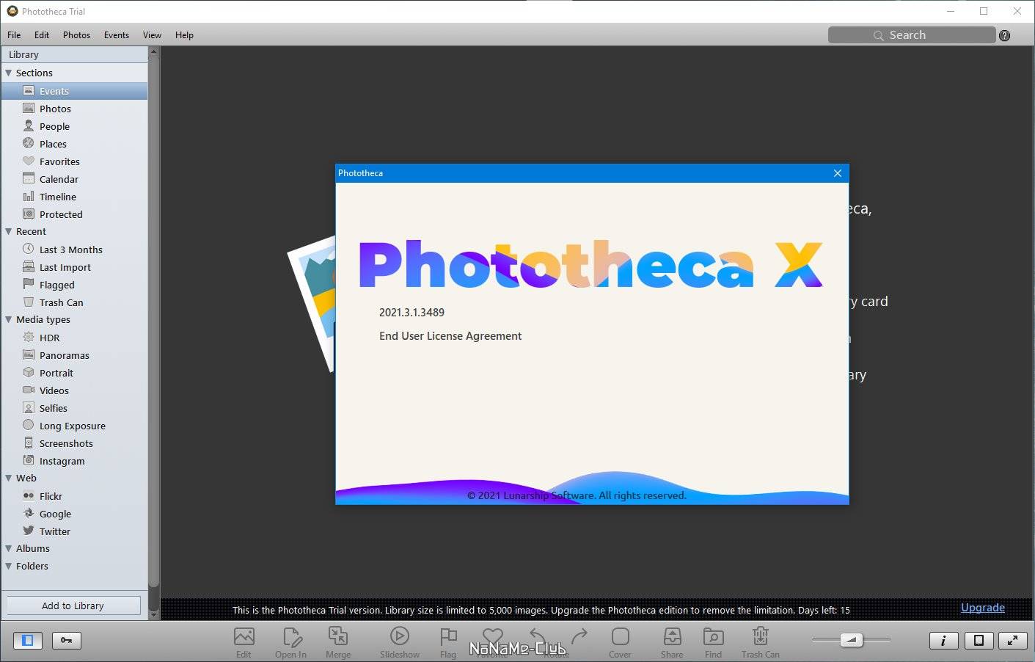The height and width of the screenshot is (662, 1035).
Task: Toggle the info panel button
Action: click(944, 640)
